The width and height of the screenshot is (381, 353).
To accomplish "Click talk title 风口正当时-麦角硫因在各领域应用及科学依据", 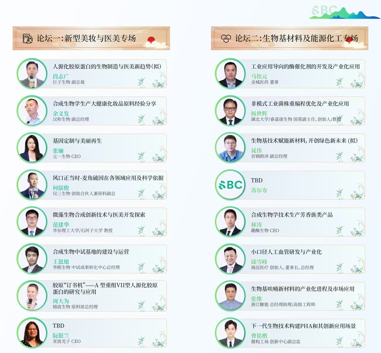I will [x=108, y=178].
